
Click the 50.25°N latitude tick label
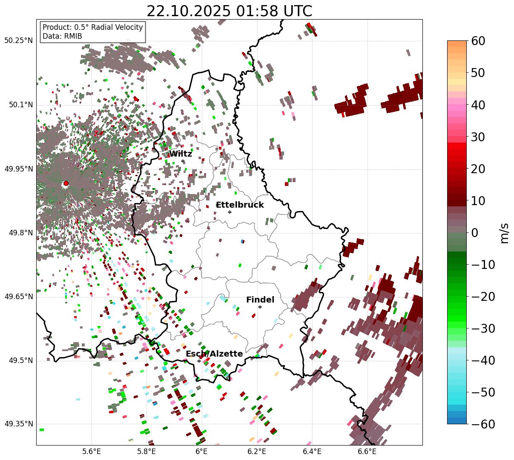click(x=18, y=41)
